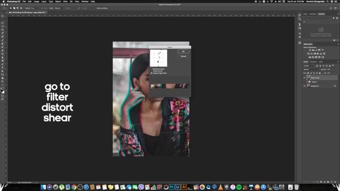
Task: Select Repeat Edge Pixels option
Action: pos(159,73)
